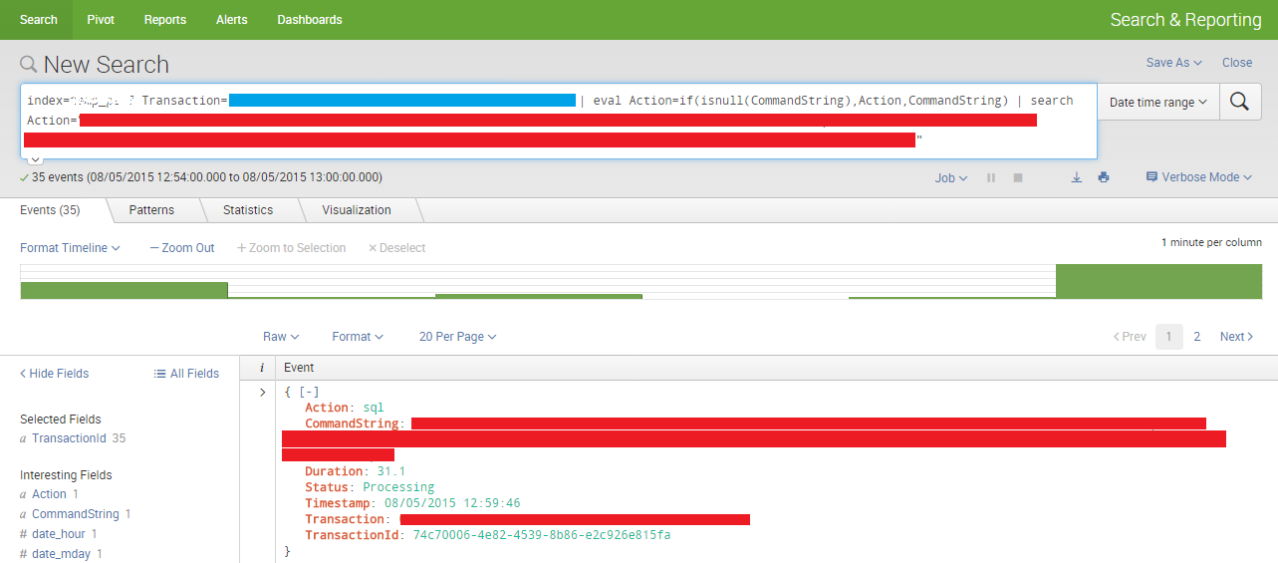Open All Fields list
The width and height of the screenshot is (1278, 563).
click(x=186, y=374)
